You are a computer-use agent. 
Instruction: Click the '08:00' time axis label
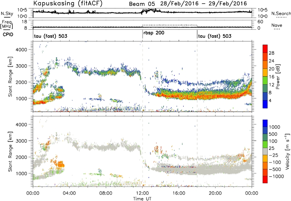(x=106, y=193)
